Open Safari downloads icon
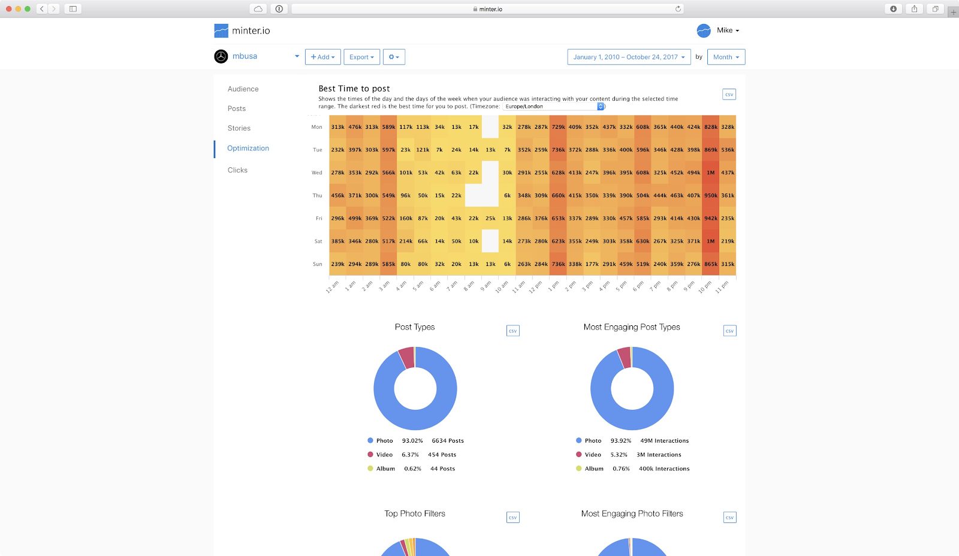Screen dimensions: 959x556 click(894, 9)
